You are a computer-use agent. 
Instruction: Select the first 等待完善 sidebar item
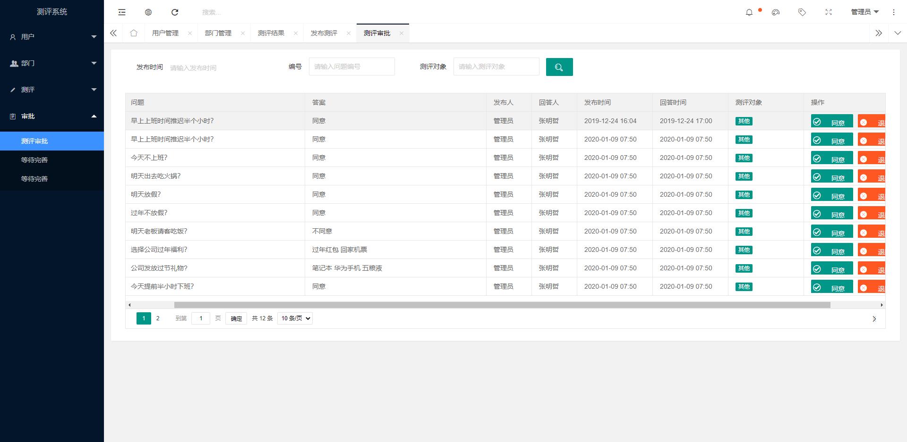click(x=52, y=160)
